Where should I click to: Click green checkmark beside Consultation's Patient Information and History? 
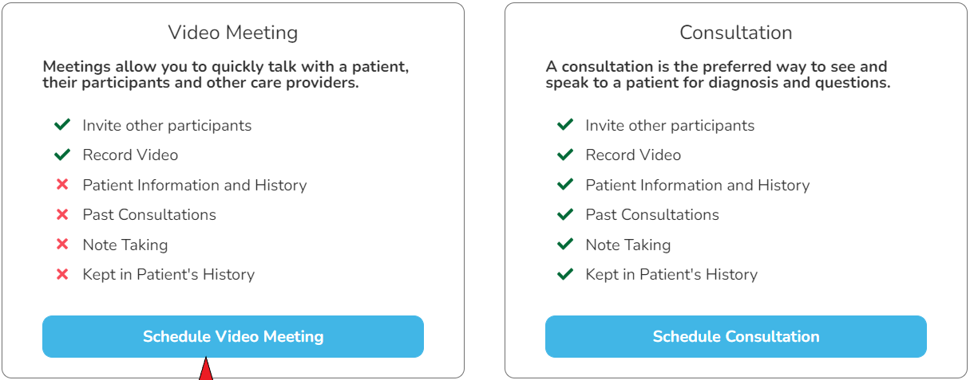pos(565,185)
